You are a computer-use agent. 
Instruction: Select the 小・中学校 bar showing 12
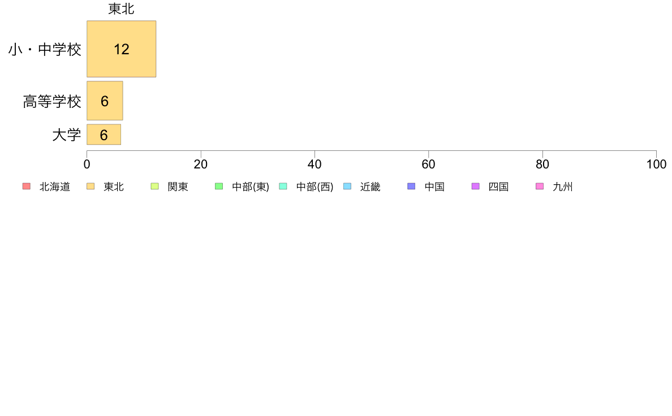(x=121, y=49)
